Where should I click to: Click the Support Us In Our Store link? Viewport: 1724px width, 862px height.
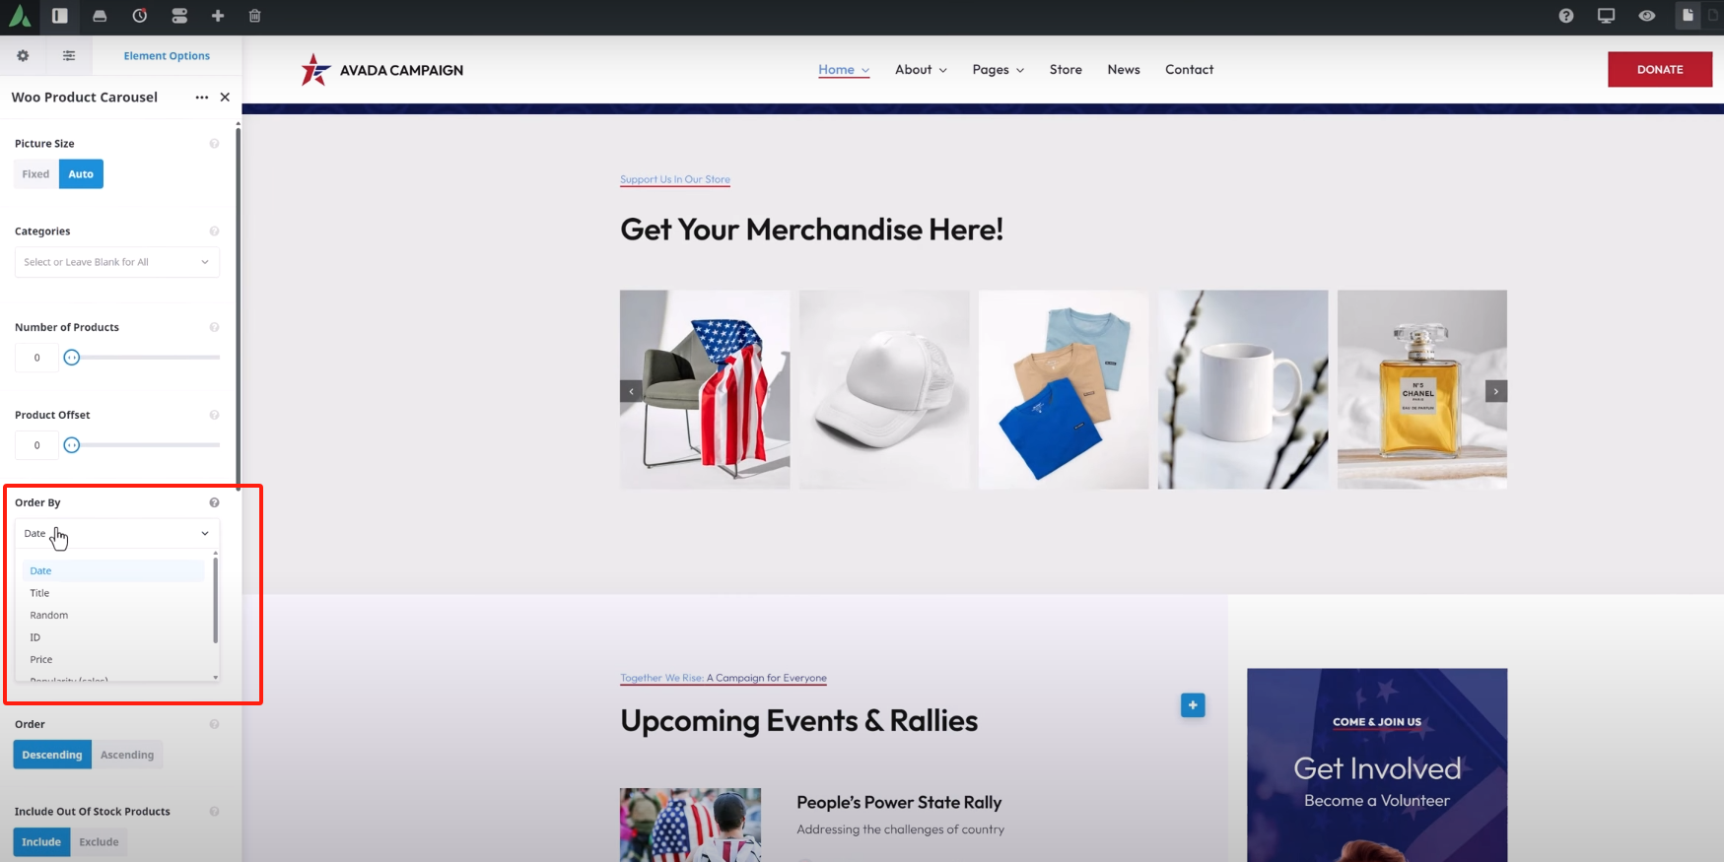click(675, 179)
